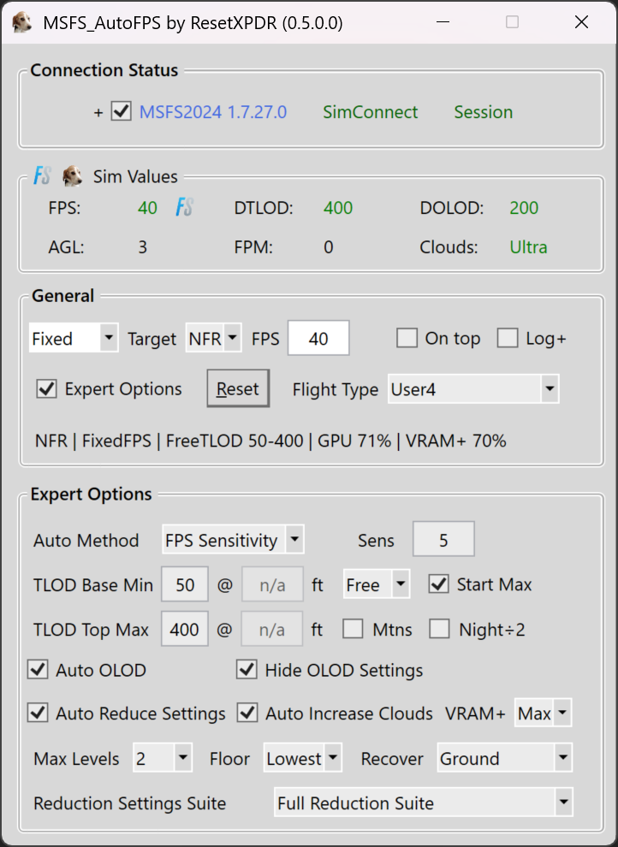Open the Fixed mode dropdown
The width and height of the screenshot is (618, 847).
(74, 338)
